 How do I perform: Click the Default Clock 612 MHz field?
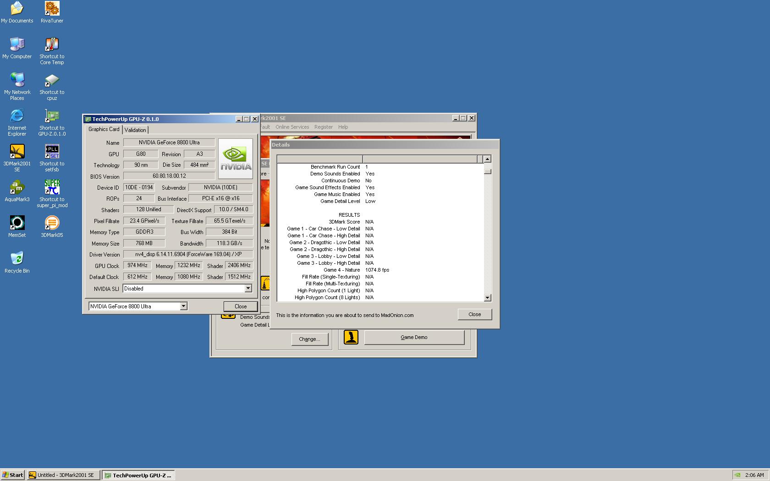[137, 277]
